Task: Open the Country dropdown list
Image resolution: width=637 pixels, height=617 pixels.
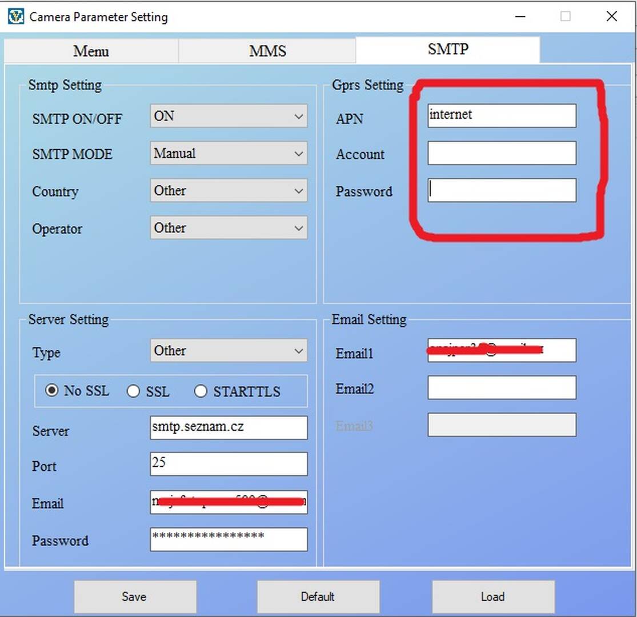Action: [x=229, y=191]
